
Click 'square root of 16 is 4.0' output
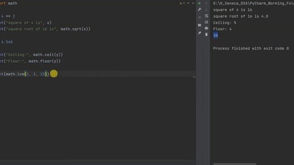241,16
